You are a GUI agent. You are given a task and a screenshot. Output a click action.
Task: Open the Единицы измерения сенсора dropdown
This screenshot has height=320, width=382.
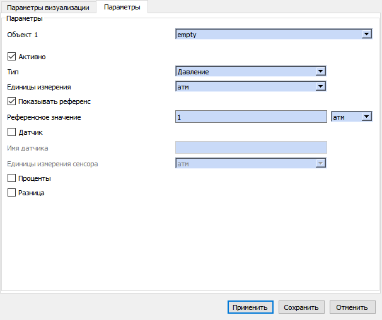click(250, 164)
